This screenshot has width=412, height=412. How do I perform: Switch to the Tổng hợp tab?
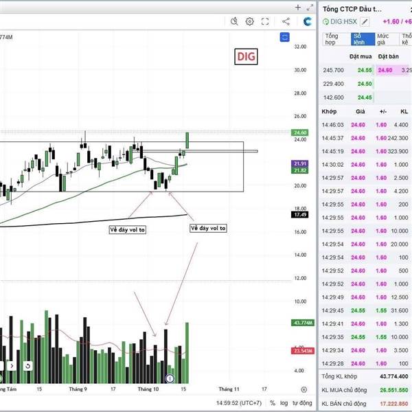336,39
